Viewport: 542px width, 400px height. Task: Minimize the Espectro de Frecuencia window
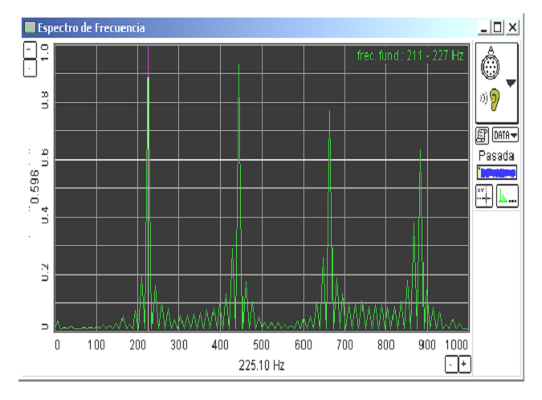click(x=484, y=27)
